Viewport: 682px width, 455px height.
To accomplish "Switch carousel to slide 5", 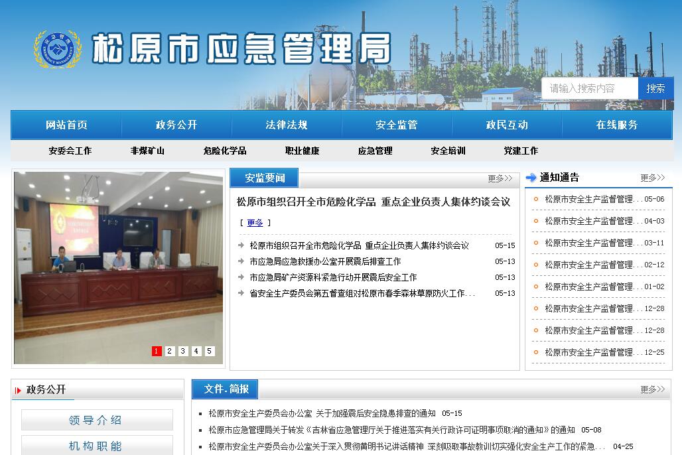I will [x=210, y=351].
